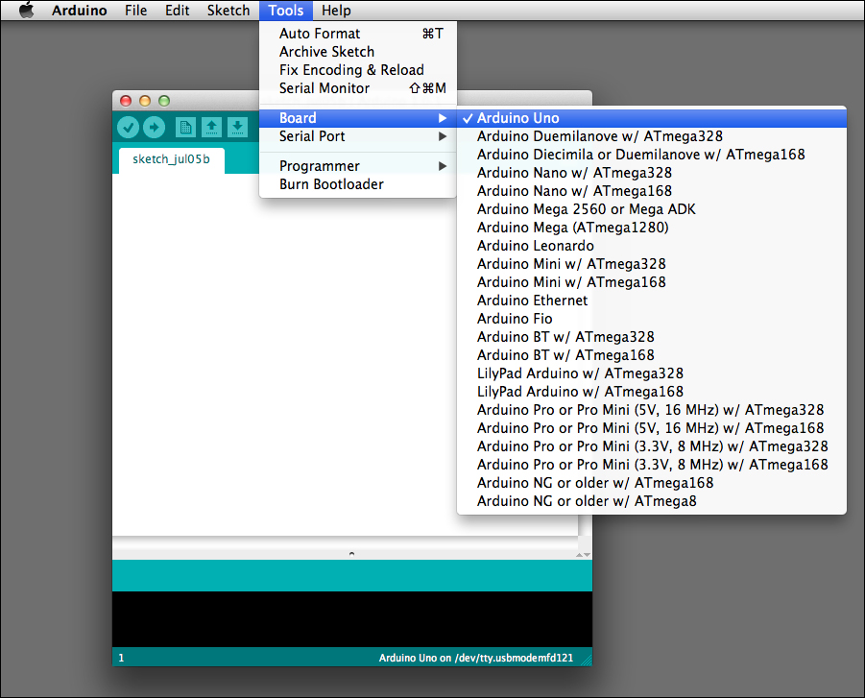The width and height of the screenshot is (865, 698).
Task: Click the Save sketch down-arrow icon
Action: [236, 128]
